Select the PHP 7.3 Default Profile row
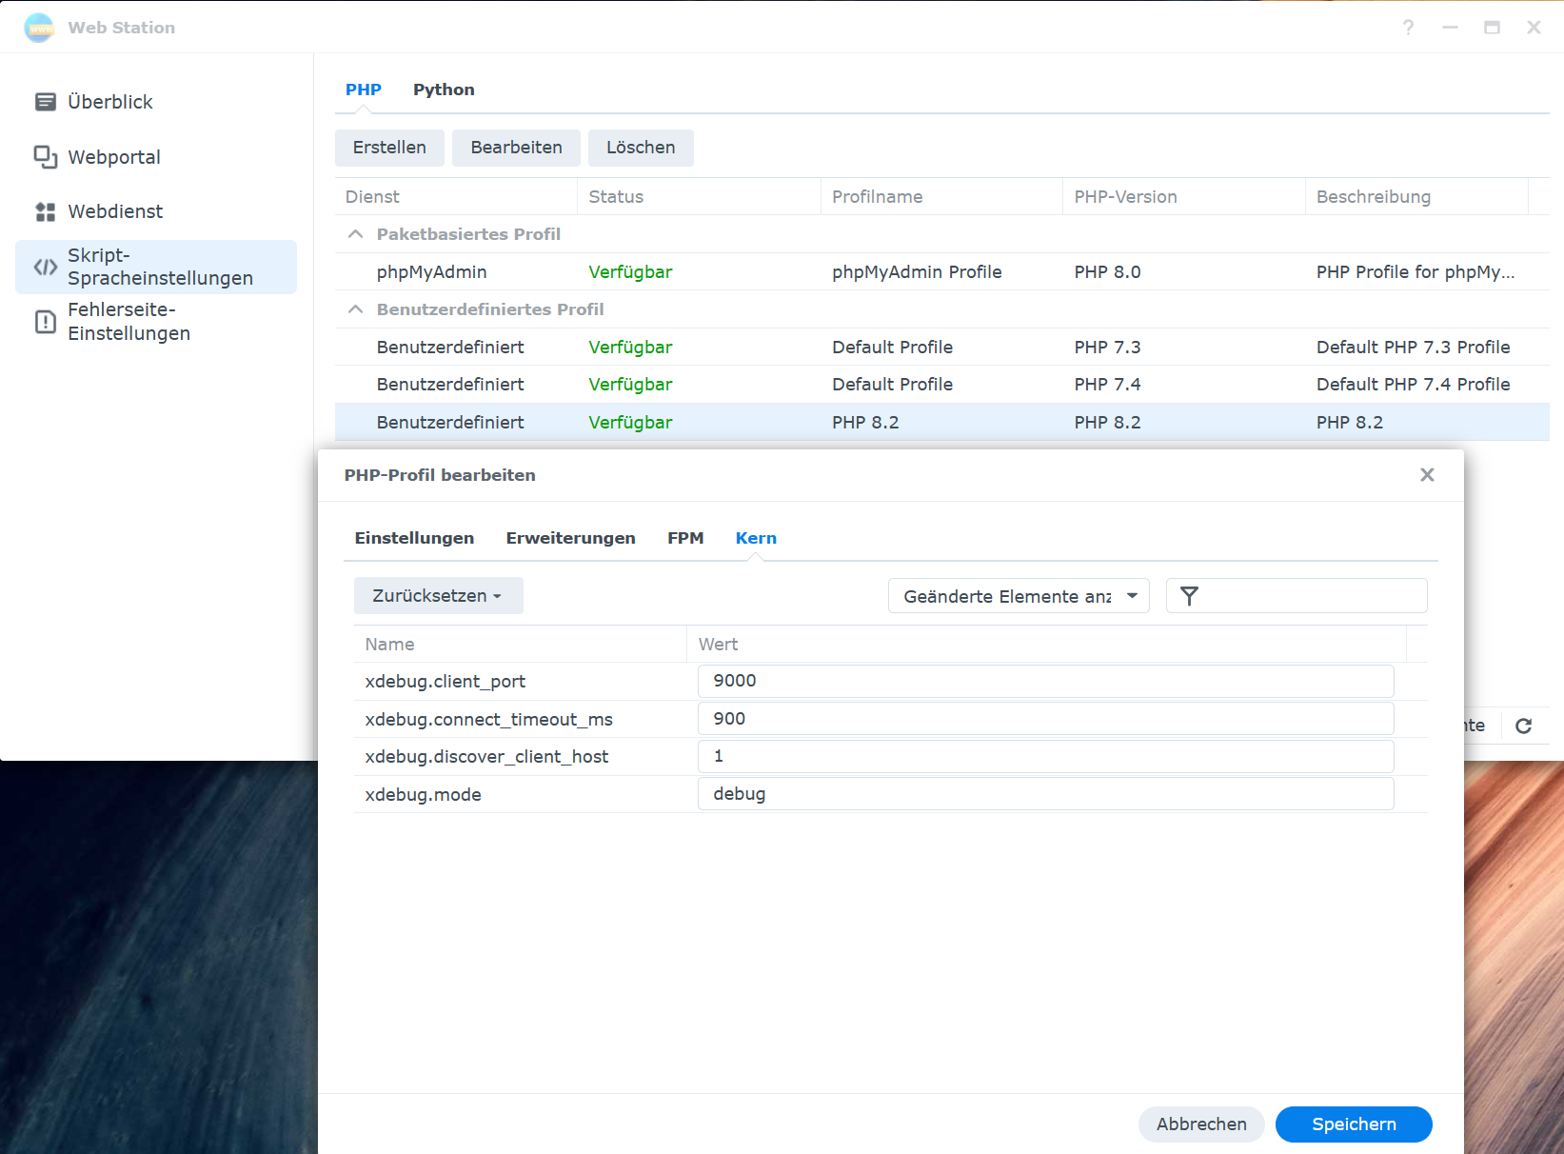This screenshot has width=1564, height=1154. tap(942, 348)
